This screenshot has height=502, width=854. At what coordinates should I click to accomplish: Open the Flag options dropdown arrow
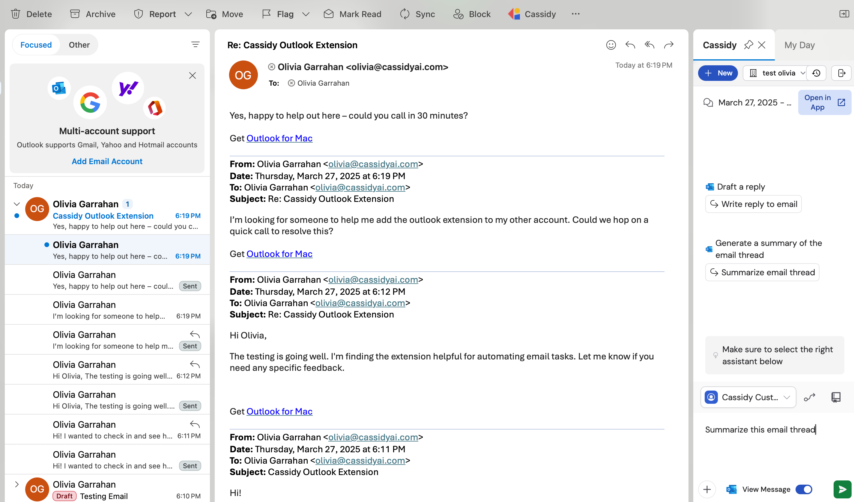tap(306, 14)
